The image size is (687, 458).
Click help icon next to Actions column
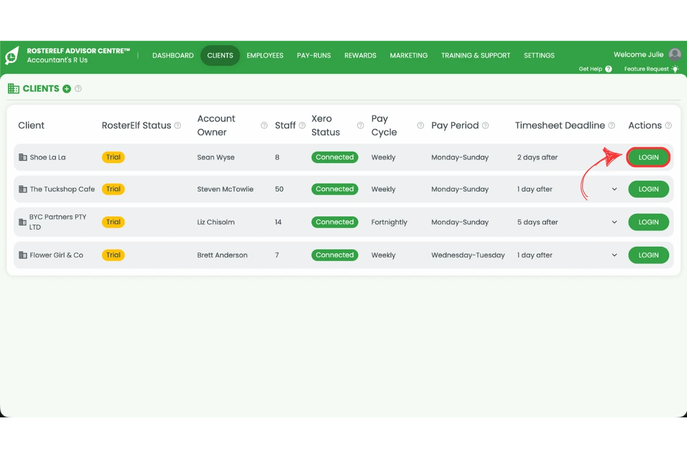click(x=668, y=125)
